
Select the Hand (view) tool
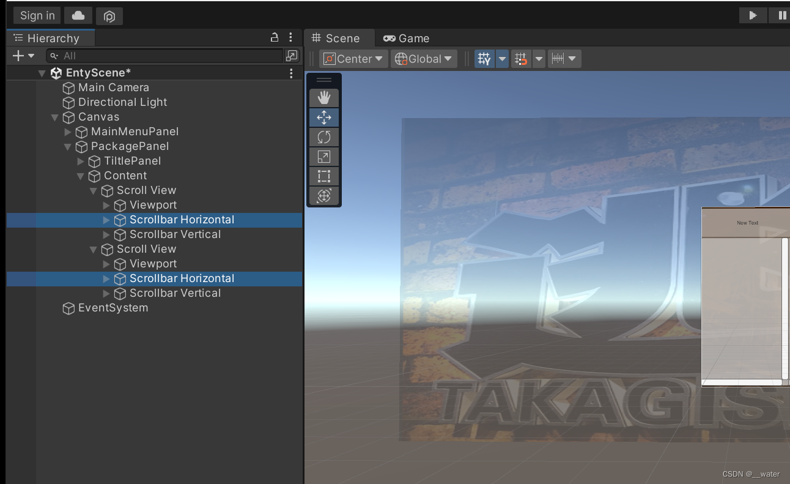[x=324, y=98]
